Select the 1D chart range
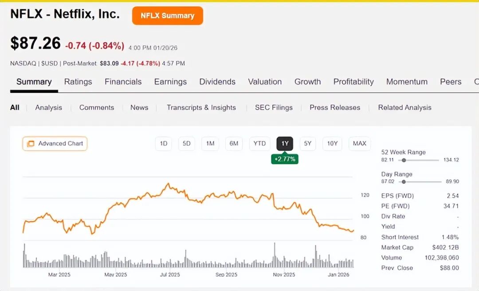The image size is (479, 291). pos(164,144)
